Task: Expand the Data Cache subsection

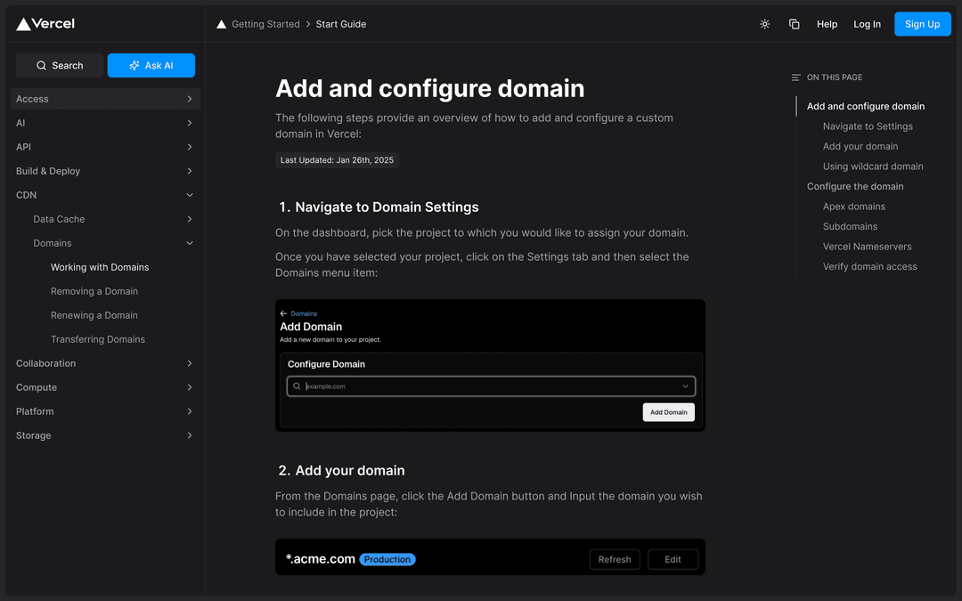Action: [x=113, y=219]
